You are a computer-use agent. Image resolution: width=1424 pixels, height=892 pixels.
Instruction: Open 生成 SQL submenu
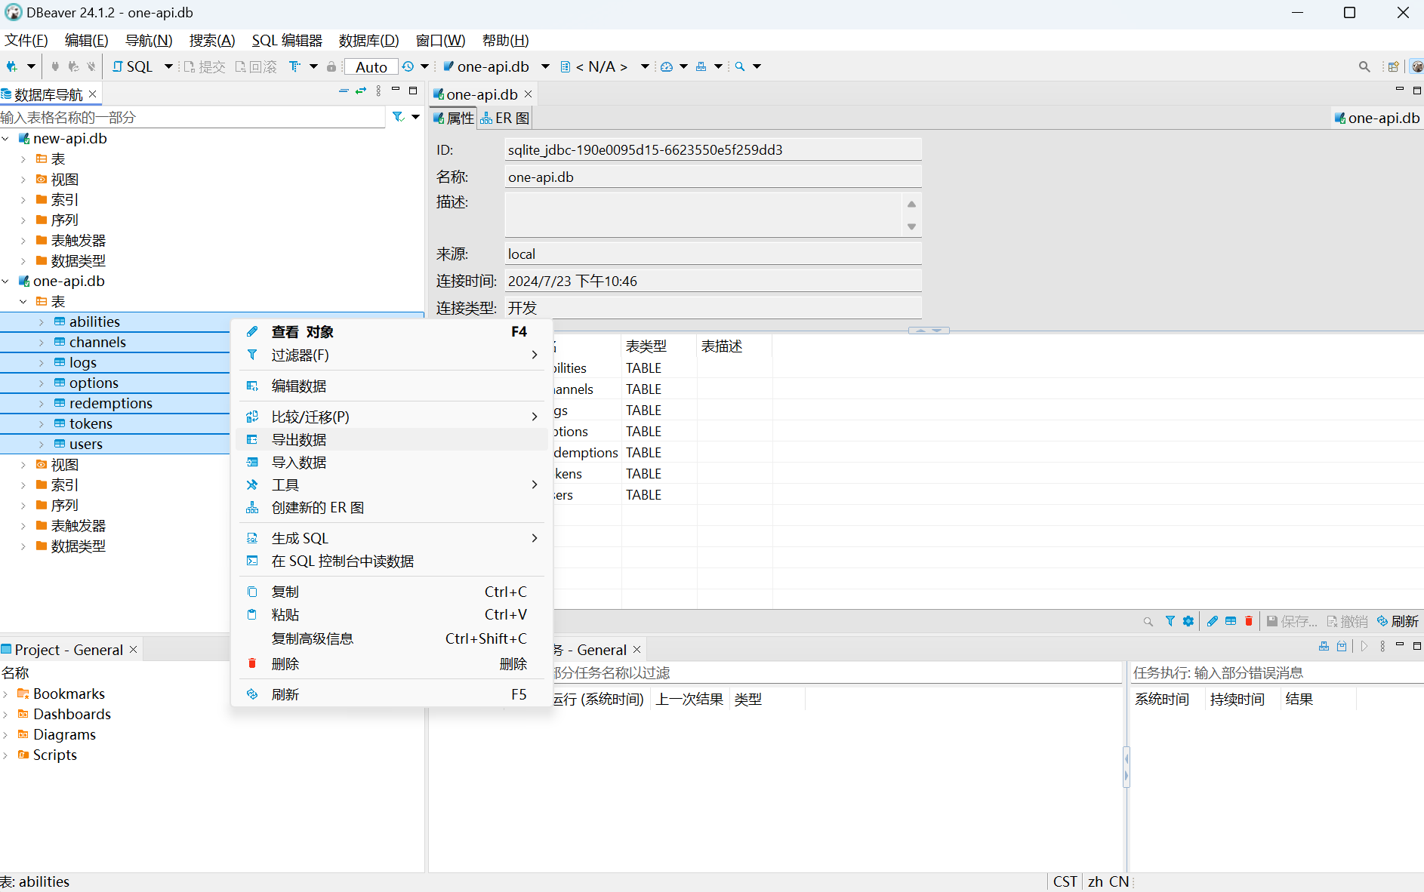pos(392,538)
